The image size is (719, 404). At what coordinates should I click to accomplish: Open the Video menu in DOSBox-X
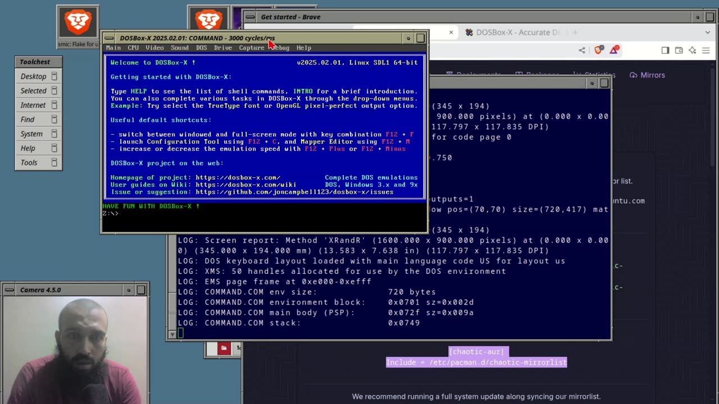154,48
